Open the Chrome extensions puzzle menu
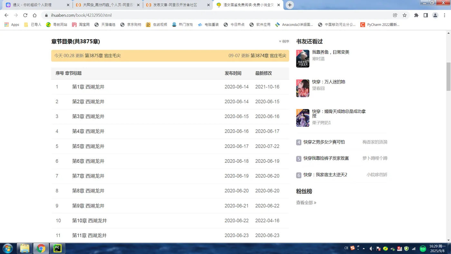This screenshot has width=451, height=254. tap(416, 15)
